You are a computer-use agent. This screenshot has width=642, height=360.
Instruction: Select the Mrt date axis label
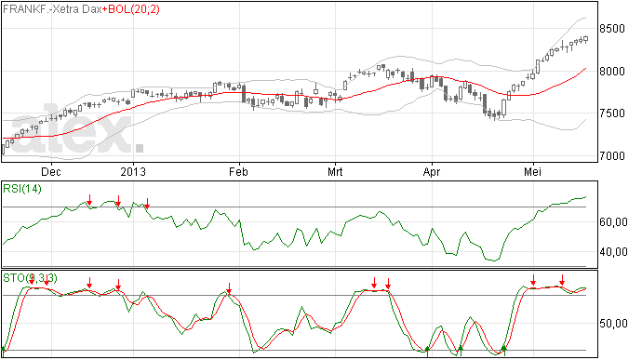(335, 171)
